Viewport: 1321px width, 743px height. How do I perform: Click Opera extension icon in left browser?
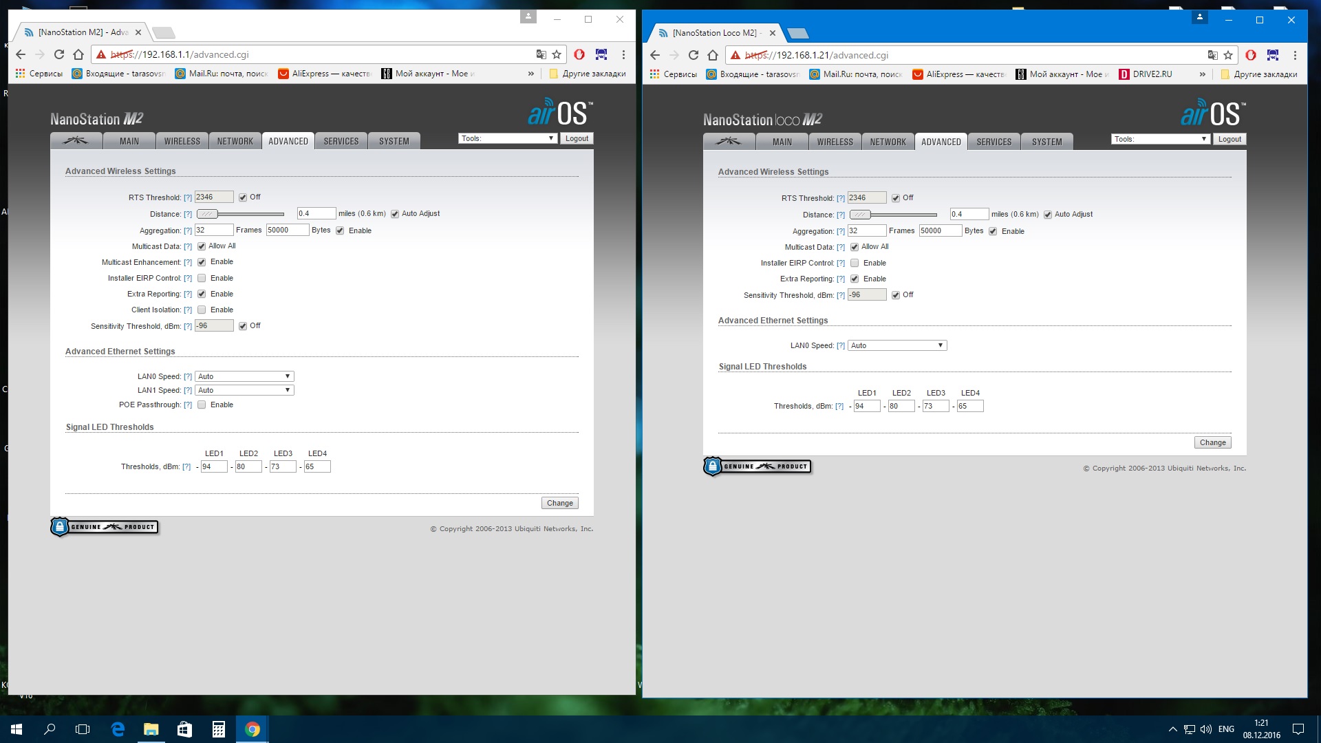(x=579, y=54)
